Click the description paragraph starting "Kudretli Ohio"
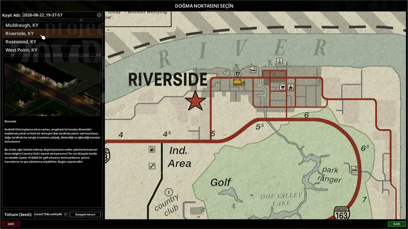408x229 pixels. click(x=53, y=135)
